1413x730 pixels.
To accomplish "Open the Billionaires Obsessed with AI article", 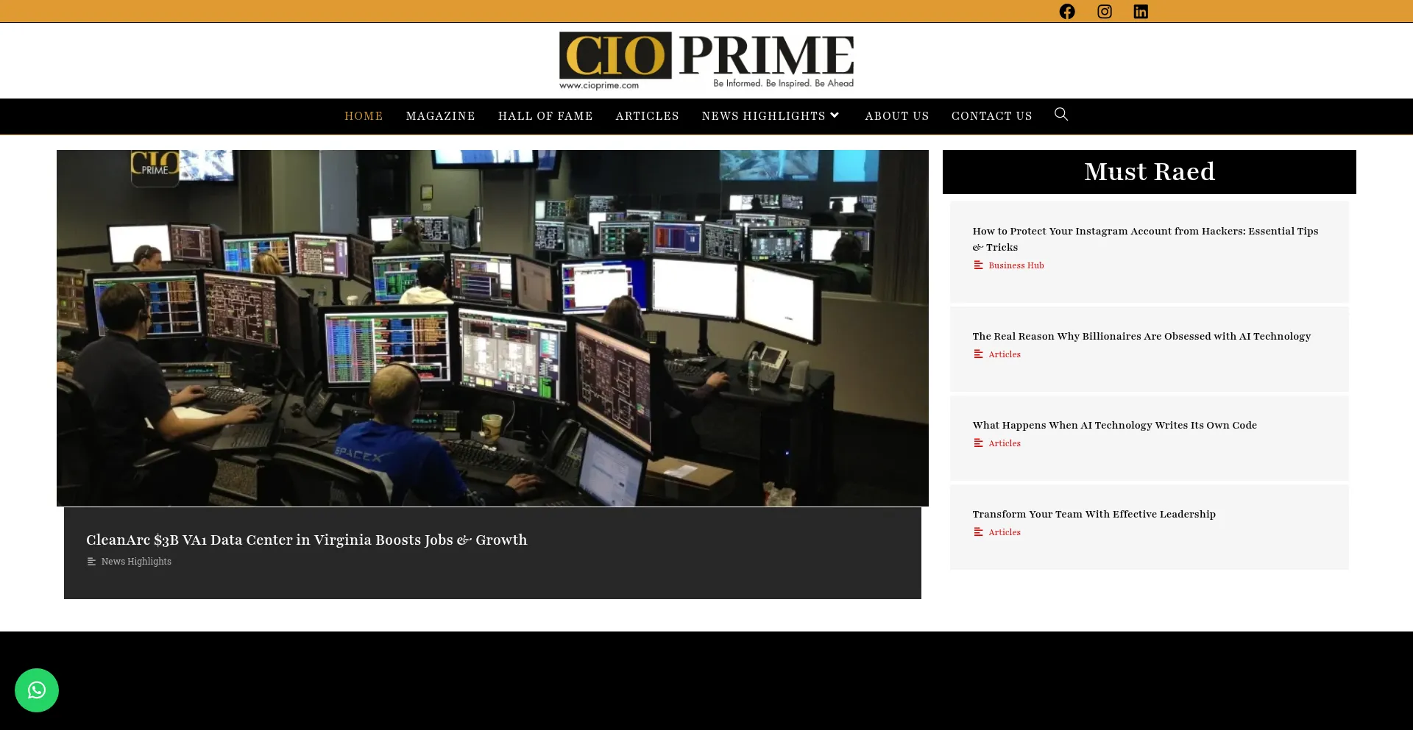I will [1141, 336].
